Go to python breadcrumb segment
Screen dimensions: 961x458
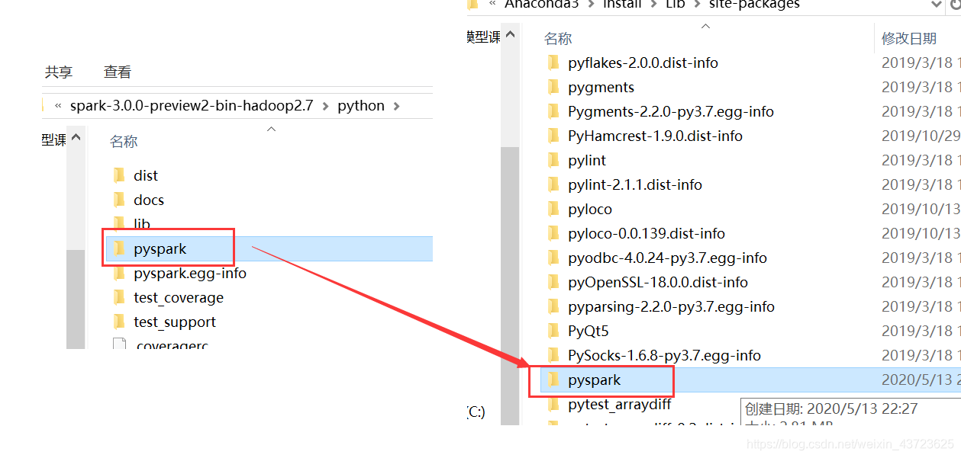pos(361,106)
